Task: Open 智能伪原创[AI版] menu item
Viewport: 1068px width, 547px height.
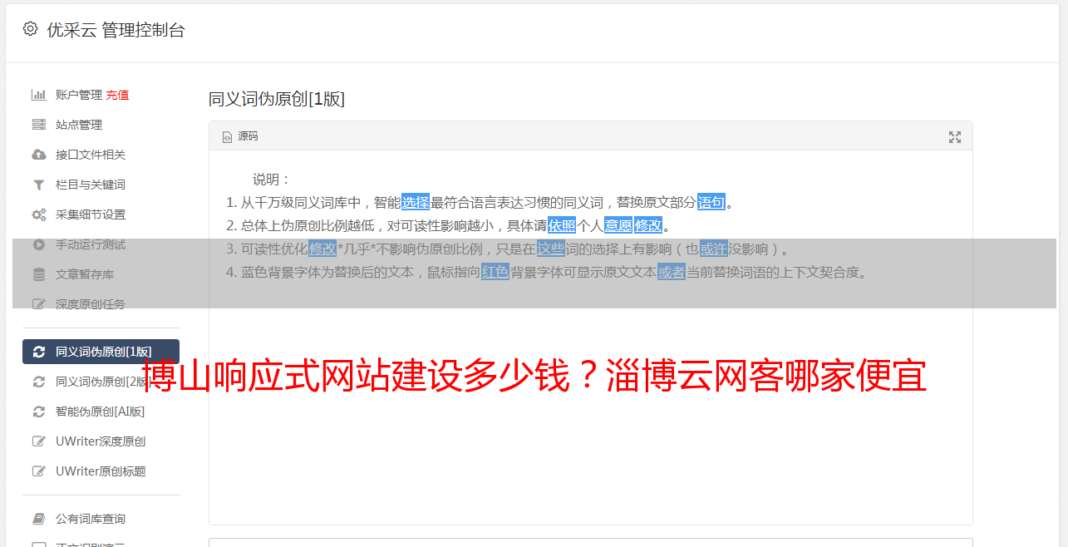Action: tap(101, 411)
